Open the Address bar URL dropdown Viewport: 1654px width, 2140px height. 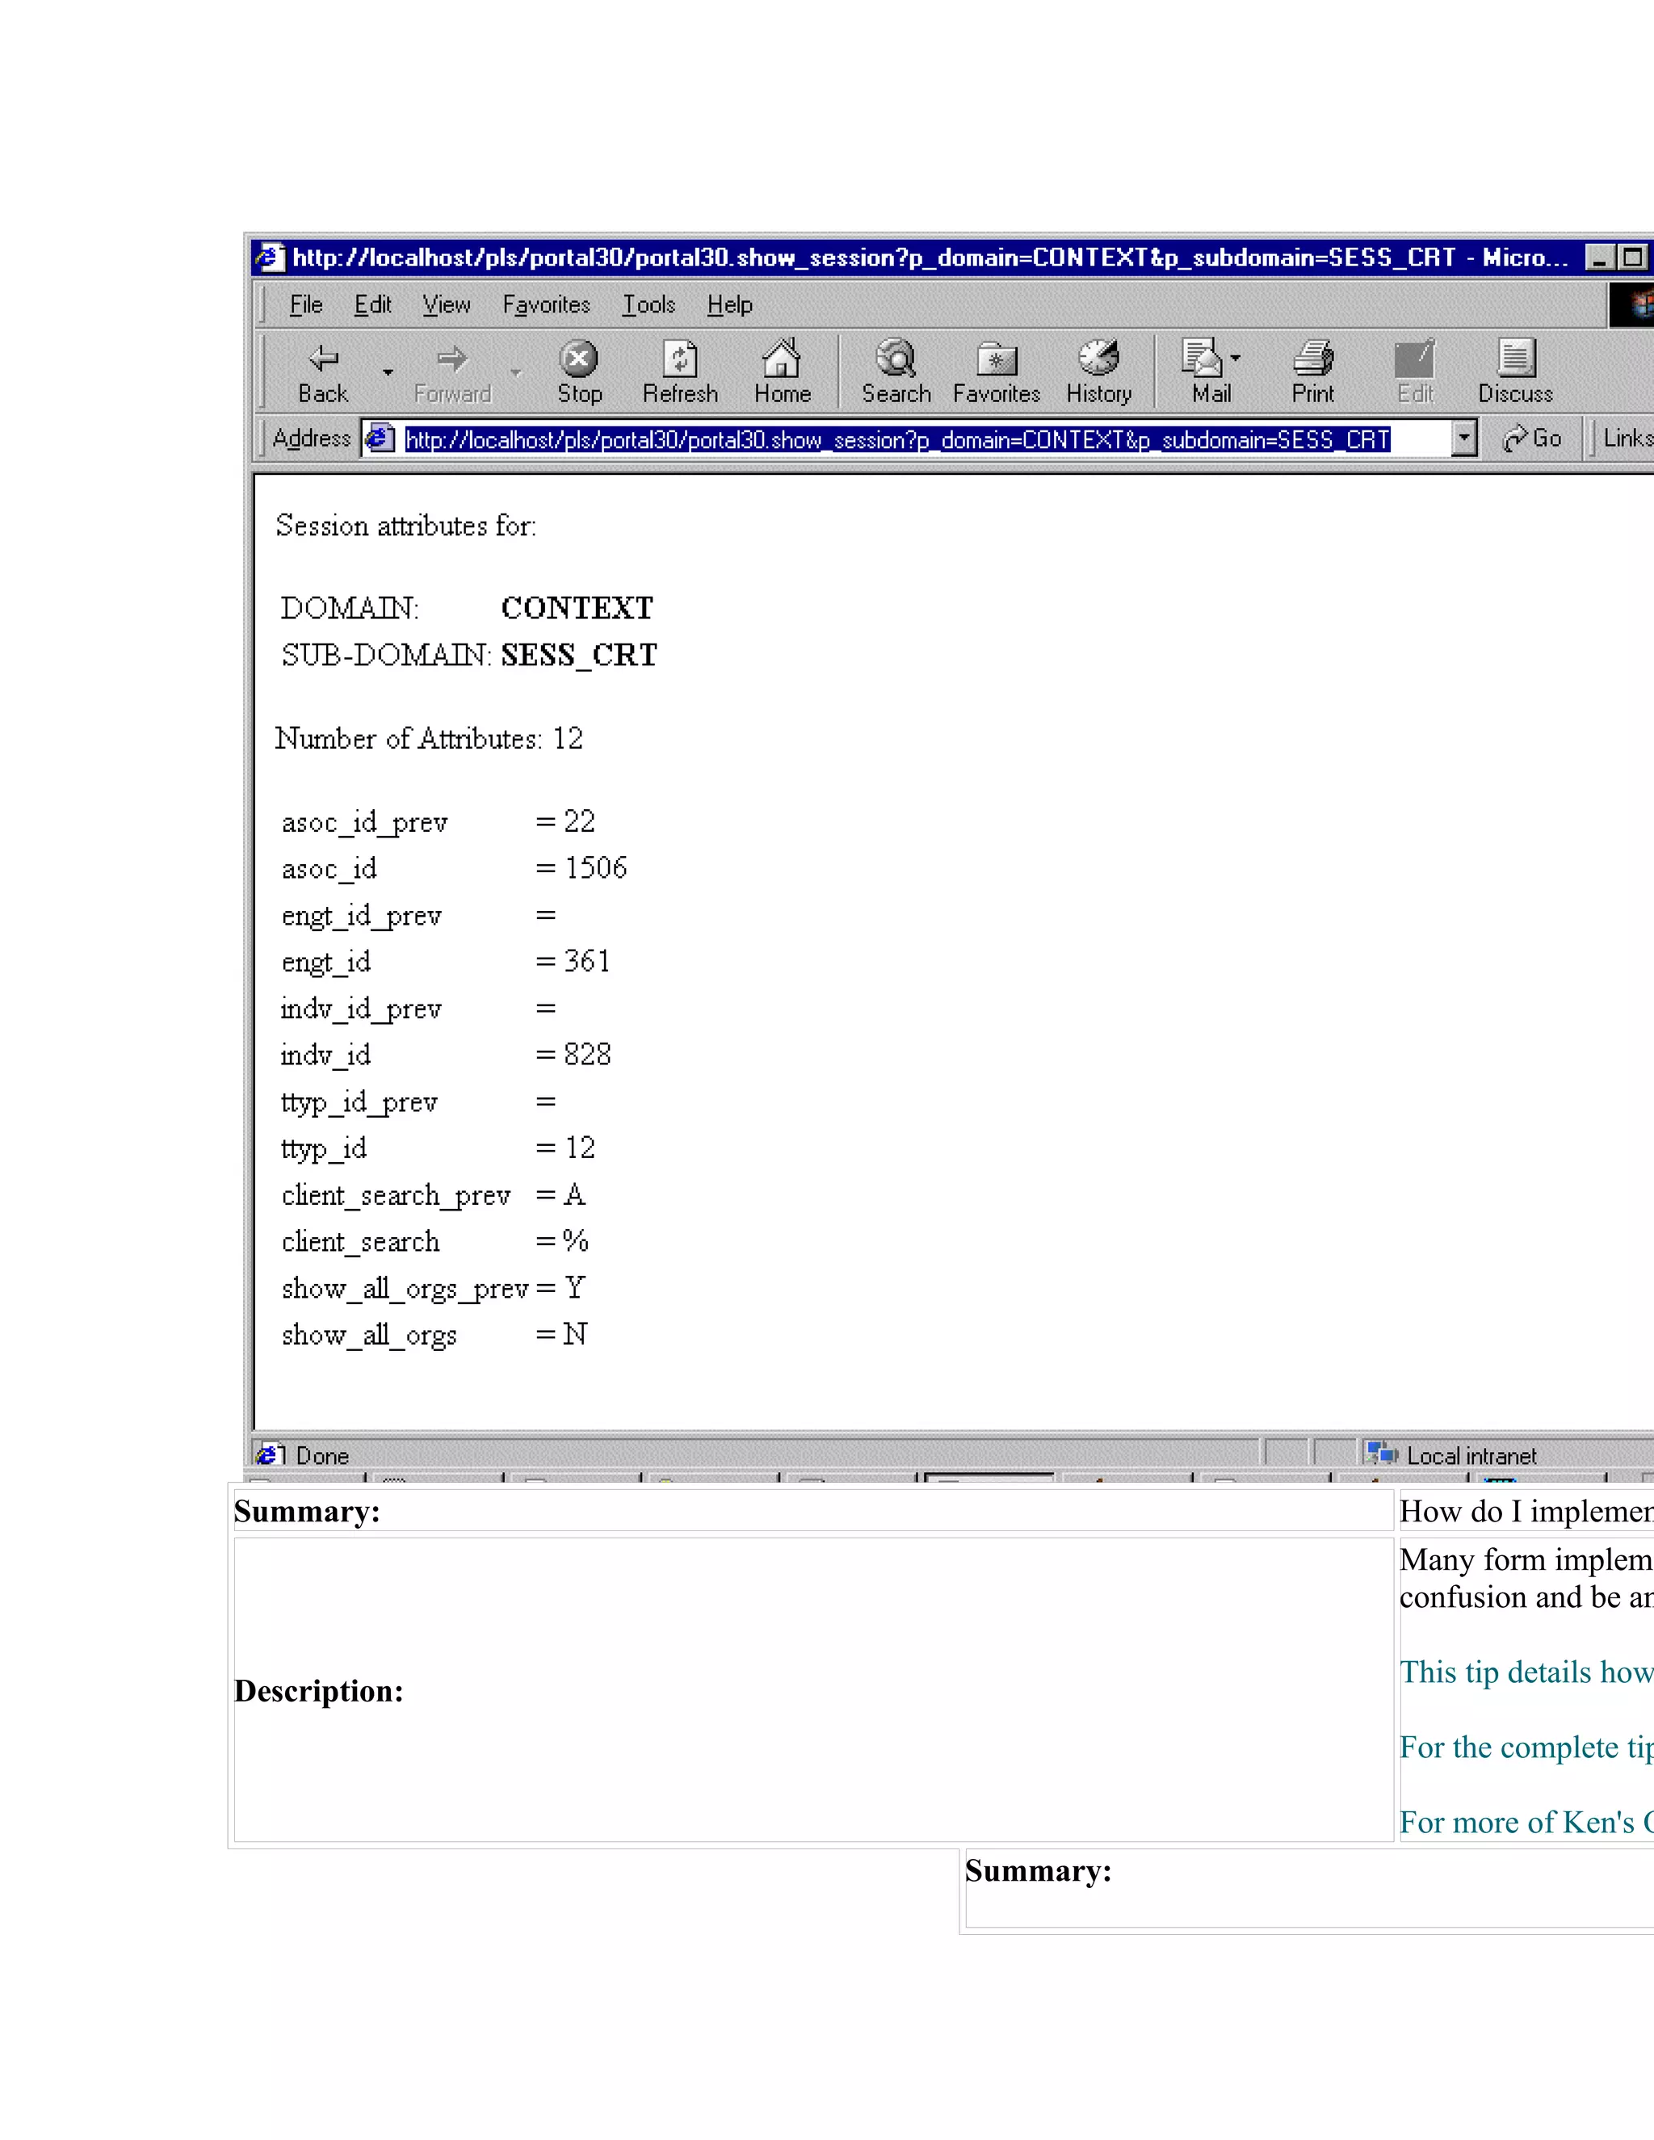1464,438
